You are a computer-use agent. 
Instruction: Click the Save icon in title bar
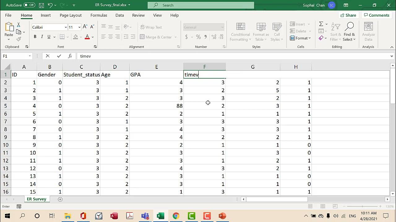click(x=41, y=5)
